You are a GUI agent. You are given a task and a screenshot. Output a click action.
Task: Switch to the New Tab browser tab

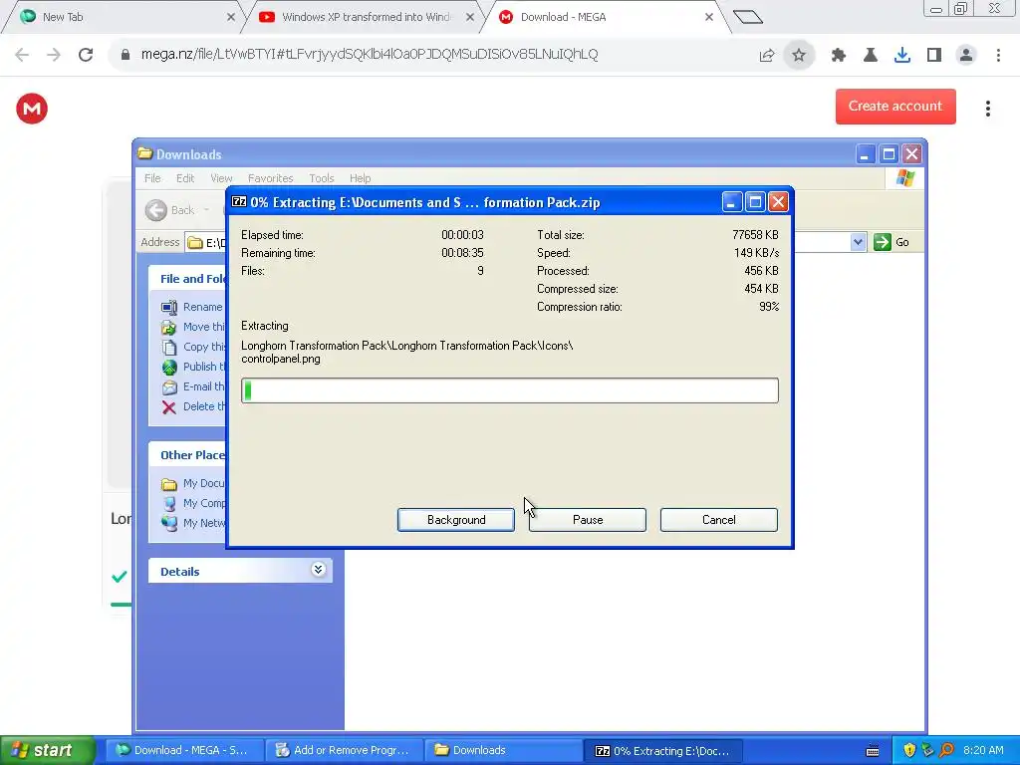(124, 17)
